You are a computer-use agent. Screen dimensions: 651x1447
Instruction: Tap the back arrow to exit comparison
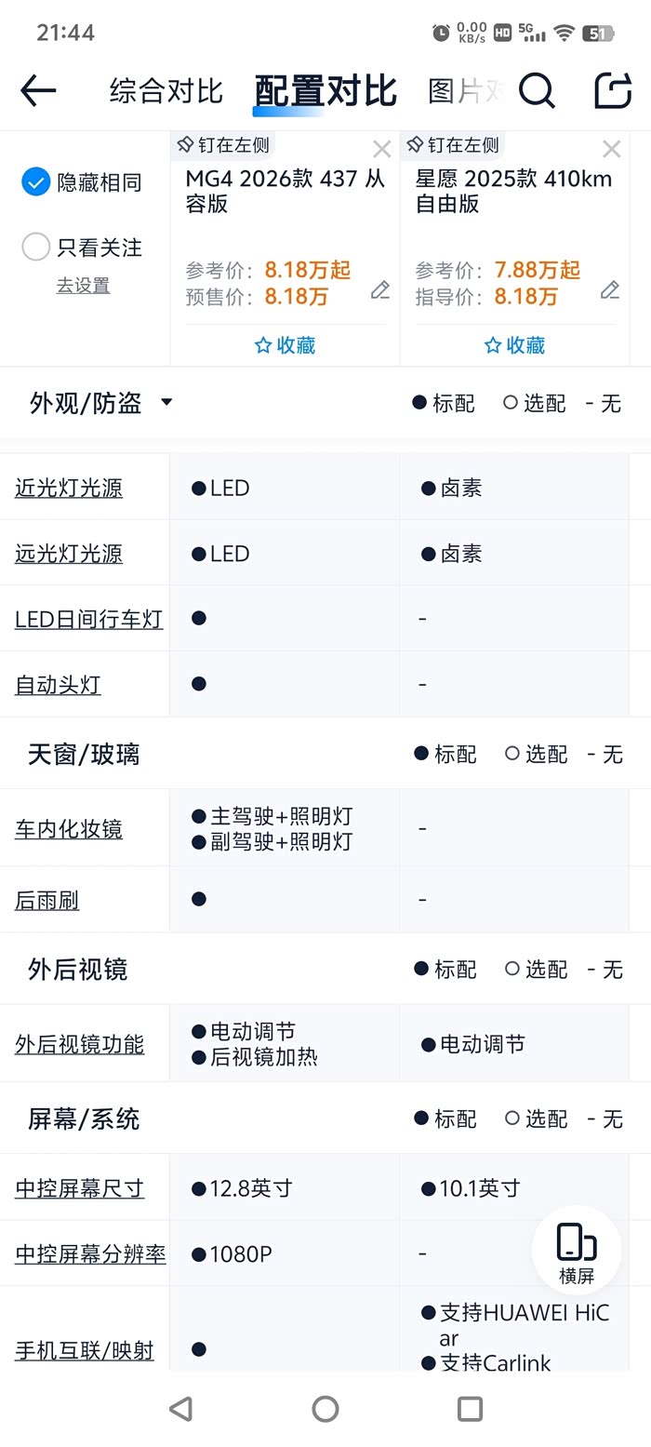pos(37,91)
